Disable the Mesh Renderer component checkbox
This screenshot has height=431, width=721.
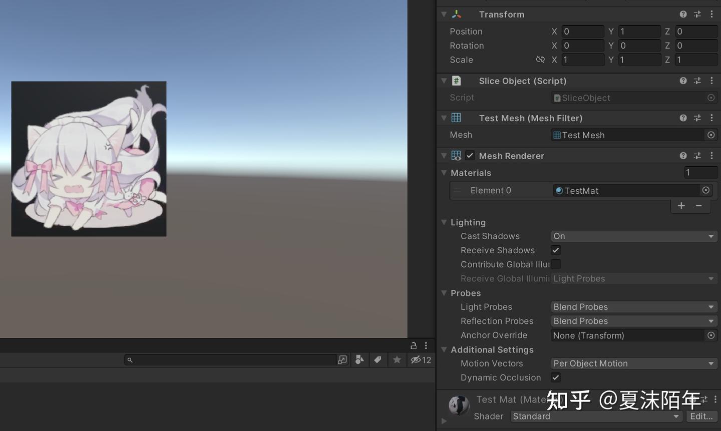coord(470,155)
